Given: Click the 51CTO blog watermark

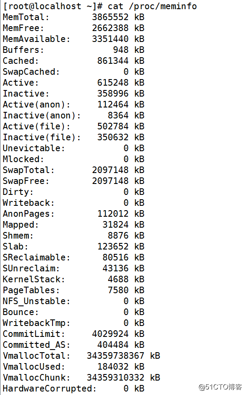Looking at the screenshot, I should [x=220, y=387].
